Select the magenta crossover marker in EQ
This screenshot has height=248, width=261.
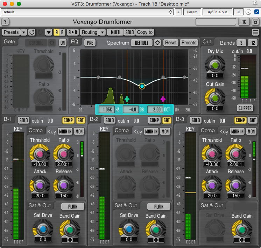click(x=163, y=99)
